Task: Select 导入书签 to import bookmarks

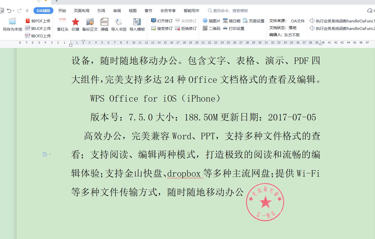Action: 119,24
